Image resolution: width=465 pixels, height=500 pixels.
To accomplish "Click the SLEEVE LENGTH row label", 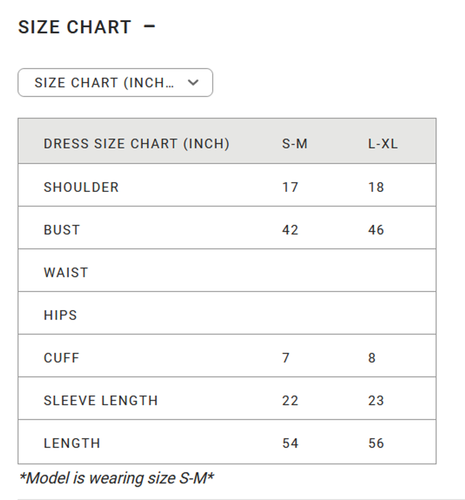I will click(101, 401).
